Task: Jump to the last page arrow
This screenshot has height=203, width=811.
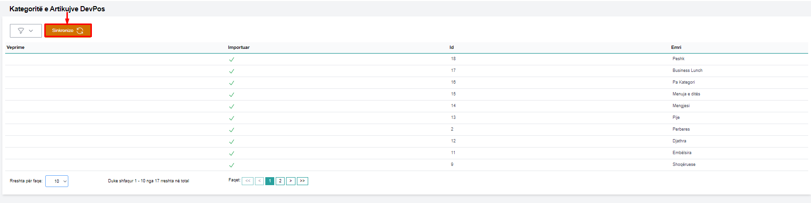Action: pos(303,181)
